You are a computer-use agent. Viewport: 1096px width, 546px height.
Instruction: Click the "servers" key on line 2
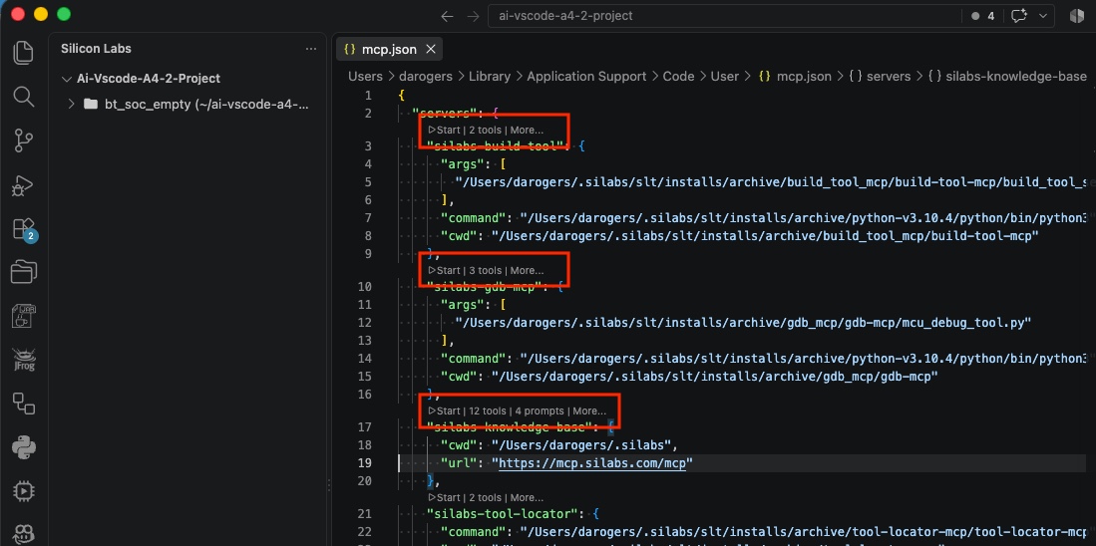[445, 114]
